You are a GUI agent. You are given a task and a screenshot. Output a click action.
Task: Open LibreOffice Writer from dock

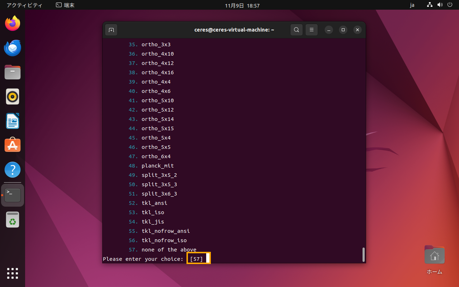(13, 121)
